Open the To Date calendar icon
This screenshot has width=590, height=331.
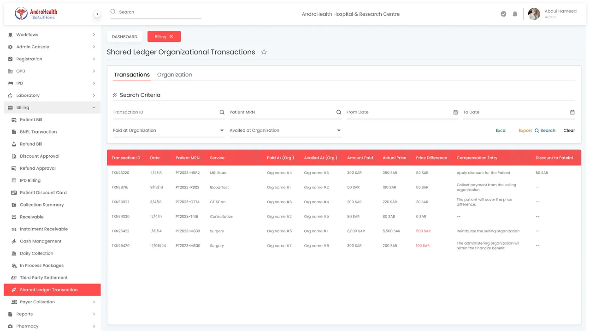(572, 112)
